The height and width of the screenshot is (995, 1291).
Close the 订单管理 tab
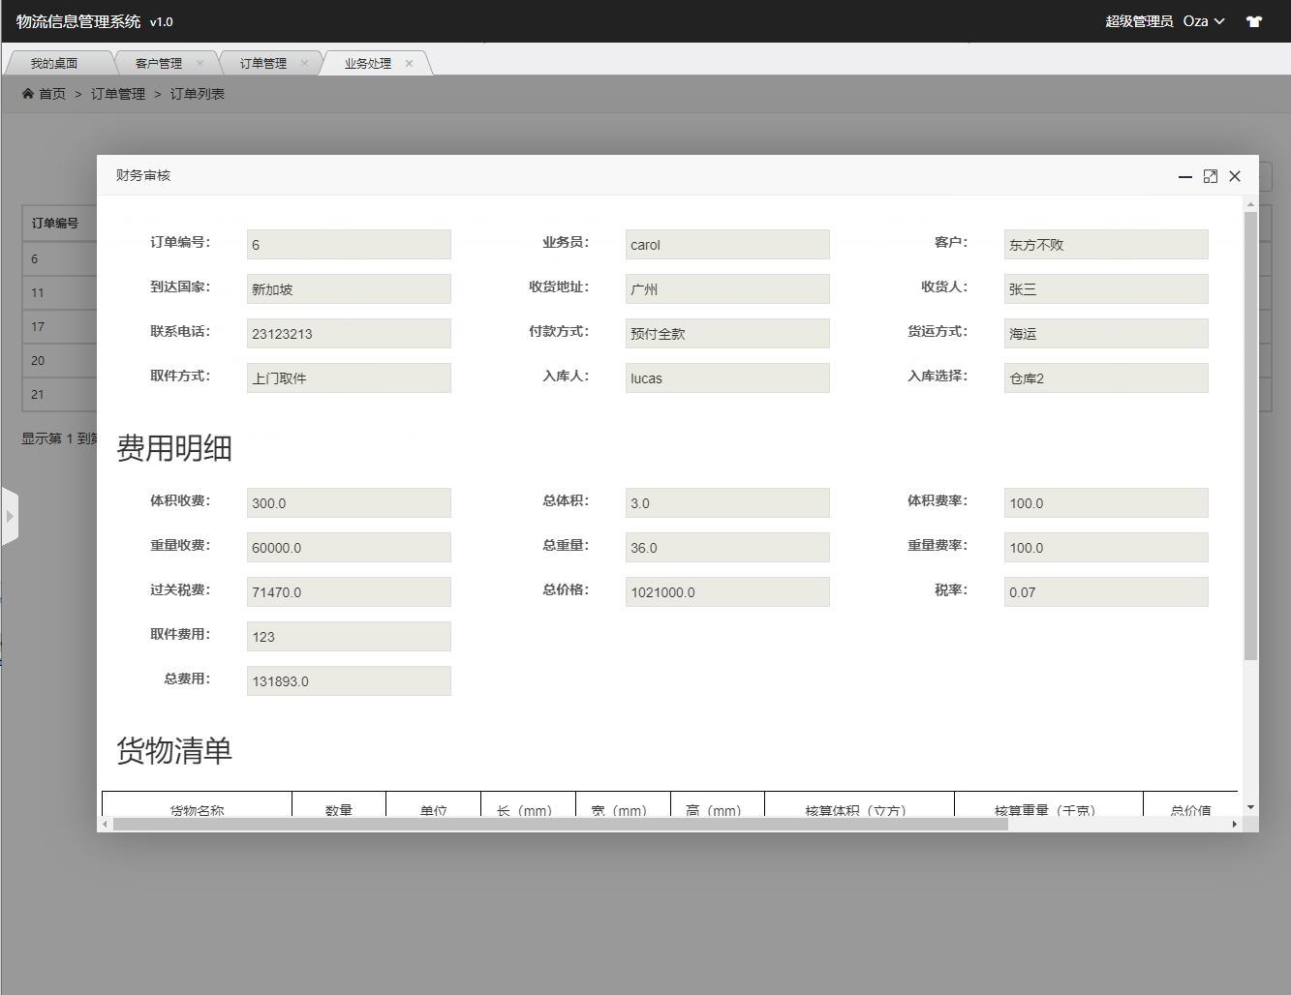point(305,63)
